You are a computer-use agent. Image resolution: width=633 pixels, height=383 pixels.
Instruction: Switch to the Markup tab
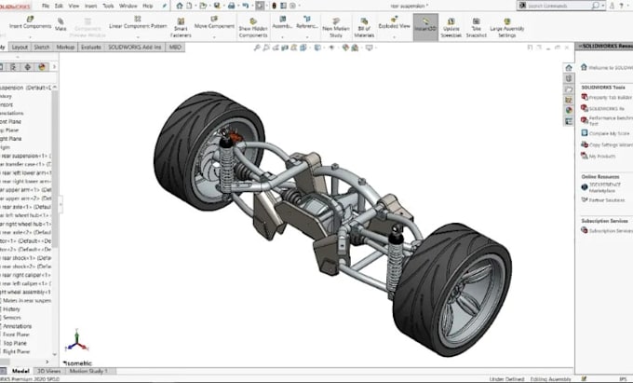pyautogui.click(x=65, y=48)
